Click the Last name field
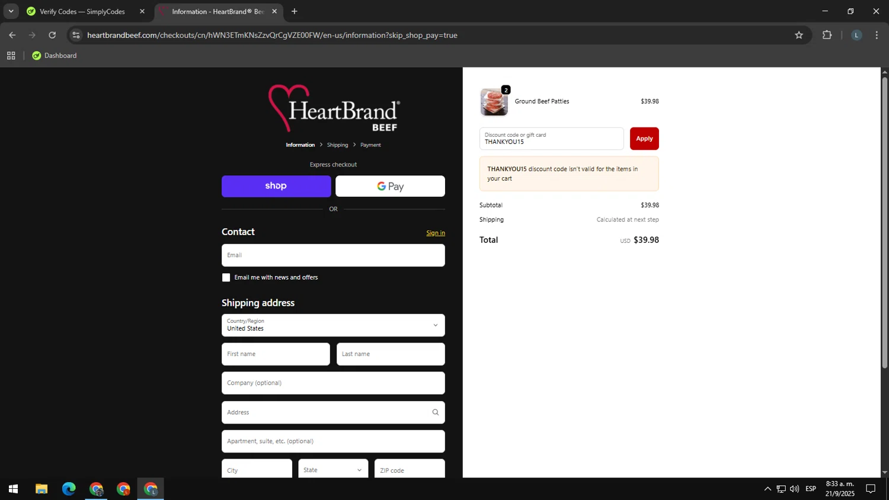The image size is (889, 500). [x=391, y=354]
